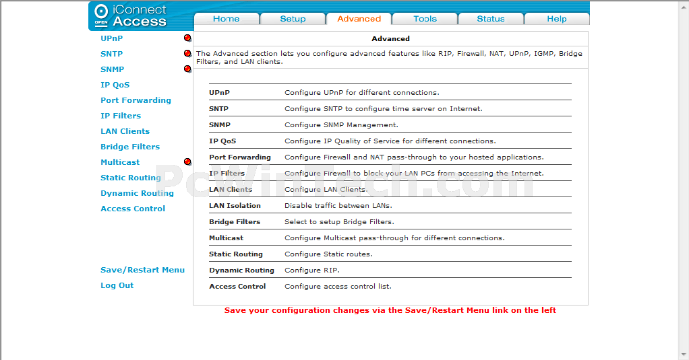Image resolution: width=689 pixels, height=360 pixels.
Task: Click 'Dynamic Routing' label in the table
Action: click(x=241, y=271)
